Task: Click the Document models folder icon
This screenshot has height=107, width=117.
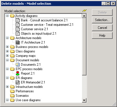Action: pyautogui.click(x=12, y=60)
